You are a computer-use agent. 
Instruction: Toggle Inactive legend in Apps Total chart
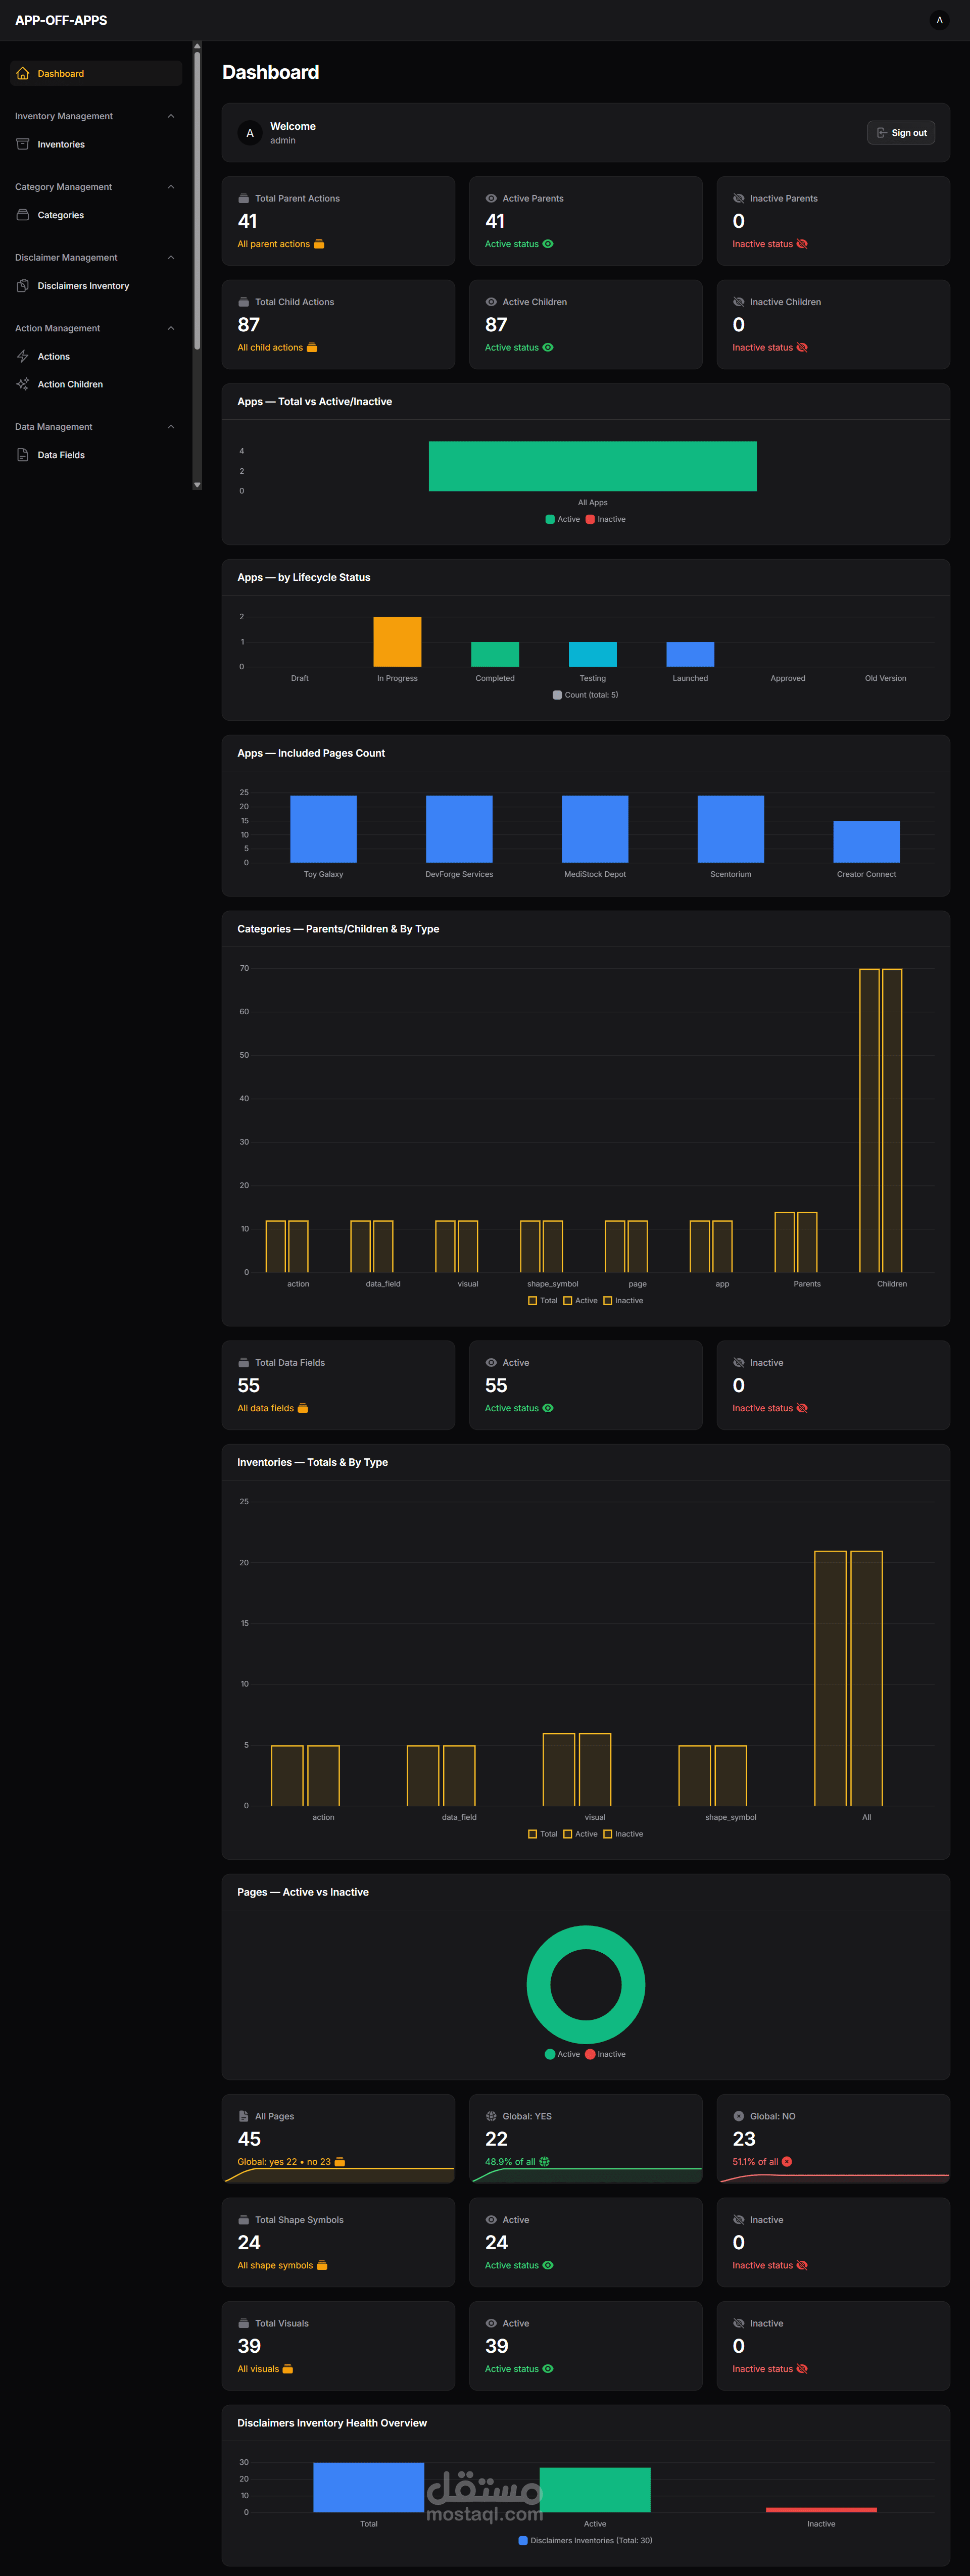(x=605, y=519)
